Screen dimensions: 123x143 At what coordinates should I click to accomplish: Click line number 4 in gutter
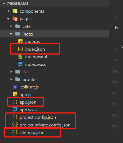pyautogui.click(x=116, y=6)
